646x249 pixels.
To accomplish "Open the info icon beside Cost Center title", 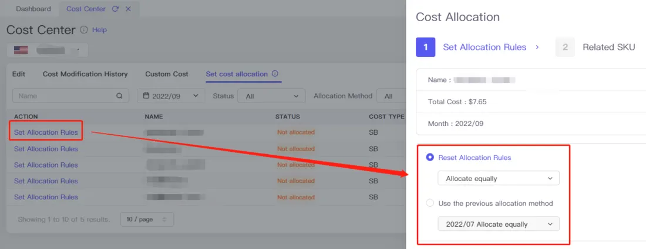I will coord(83,30).
